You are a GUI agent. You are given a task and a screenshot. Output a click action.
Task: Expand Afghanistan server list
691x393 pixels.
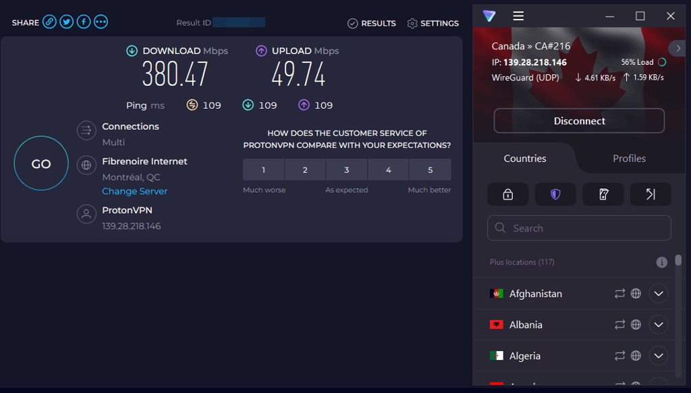coord(659,294)
